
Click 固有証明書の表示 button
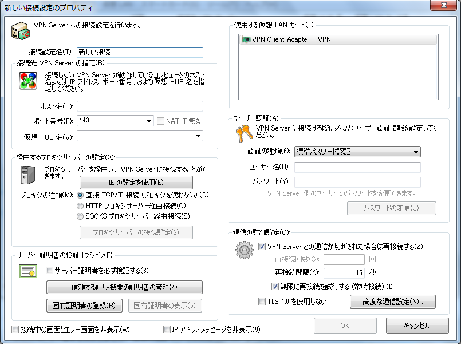(x=165, y=306)
